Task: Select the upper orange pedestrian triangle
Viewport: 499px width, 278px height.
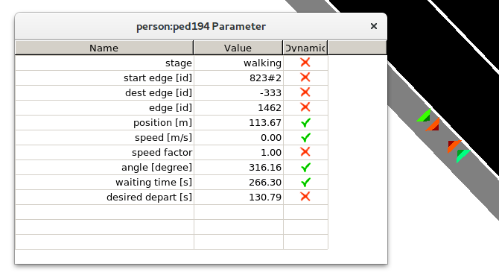Action: (433, 125)
